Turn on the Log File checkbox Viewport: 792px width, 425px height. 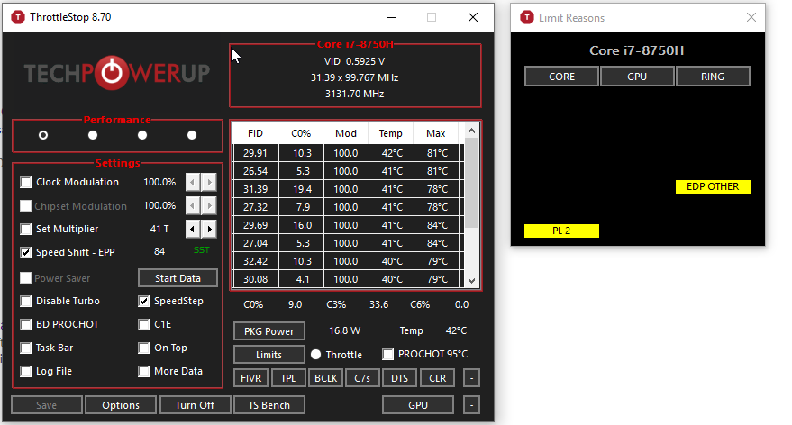(x=26, y=372)
